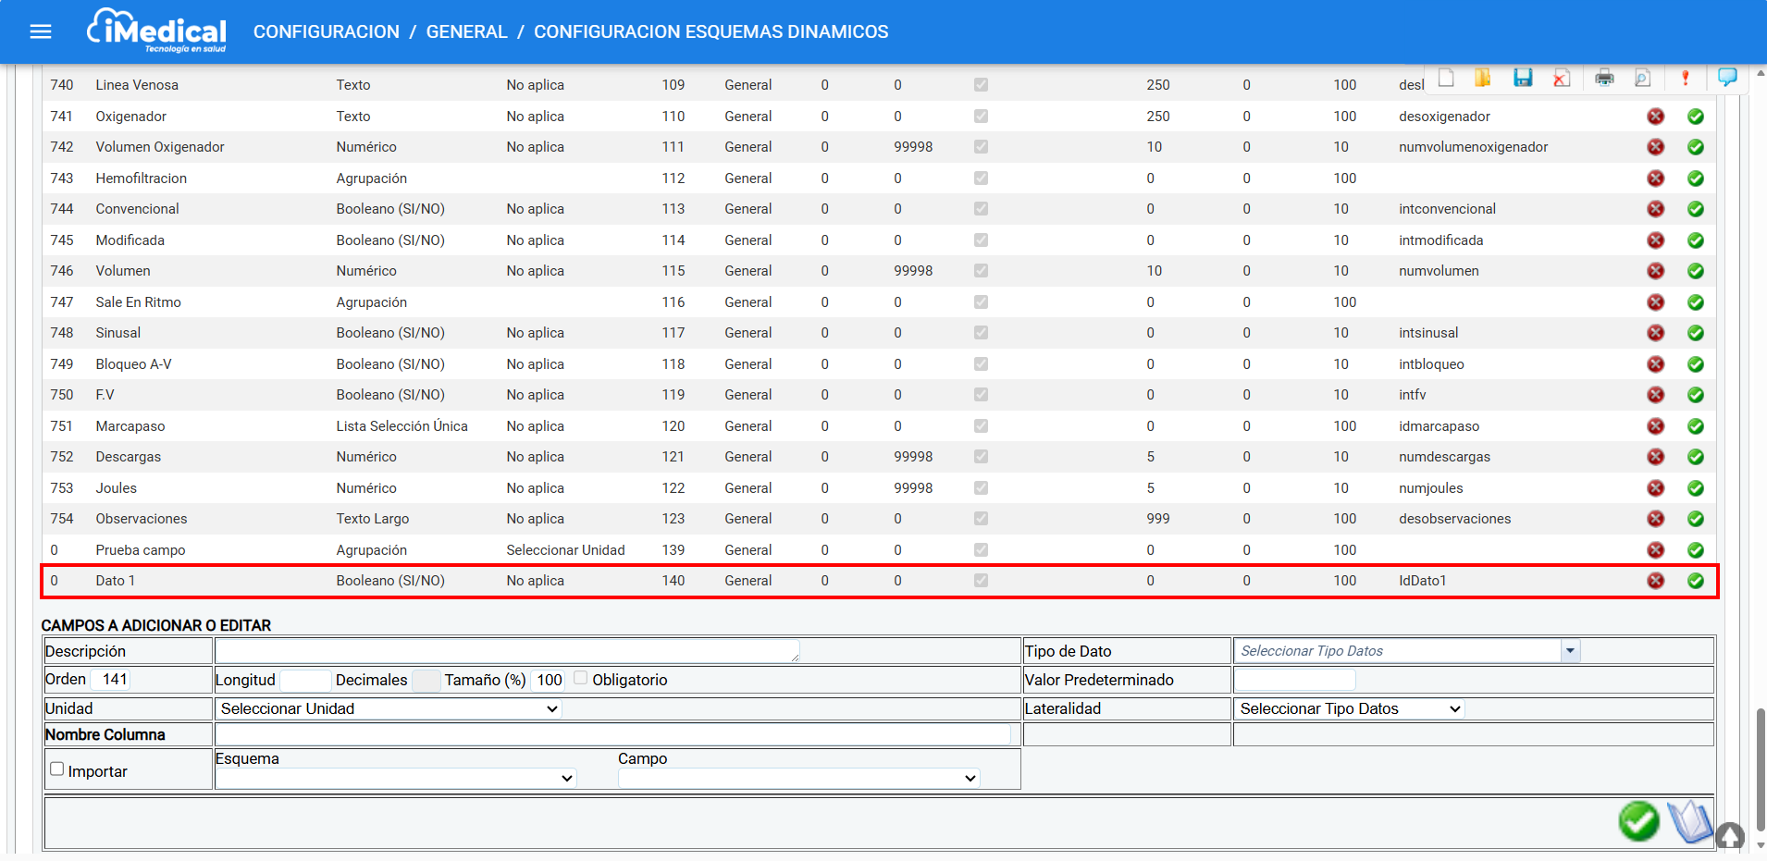Click the printer icon in toolbar
This screenshot has height=861, width=1767.
[x=1604, y=78]
